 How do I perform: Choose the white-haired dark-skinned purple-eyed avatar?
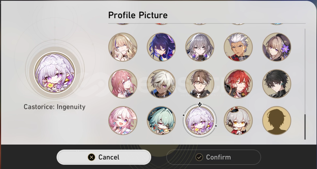tap(161, 84)
